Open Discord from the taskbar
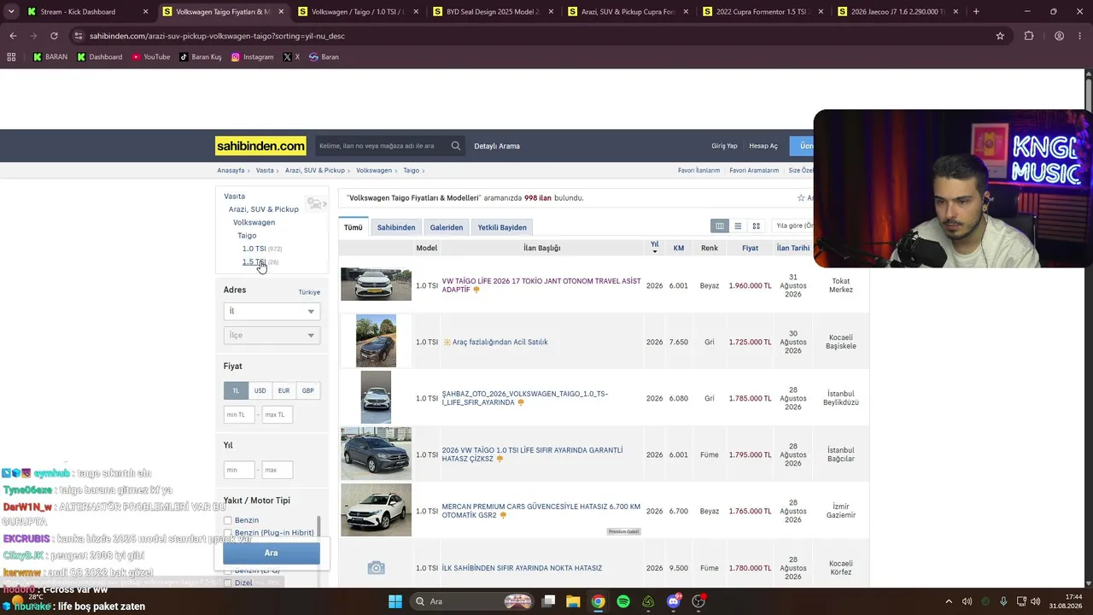1093x615 pixels. 674,601
